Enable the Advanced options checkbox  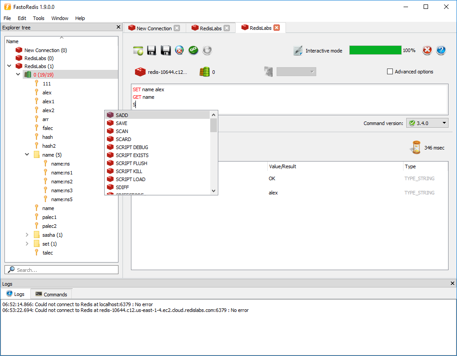click(390, 72)
